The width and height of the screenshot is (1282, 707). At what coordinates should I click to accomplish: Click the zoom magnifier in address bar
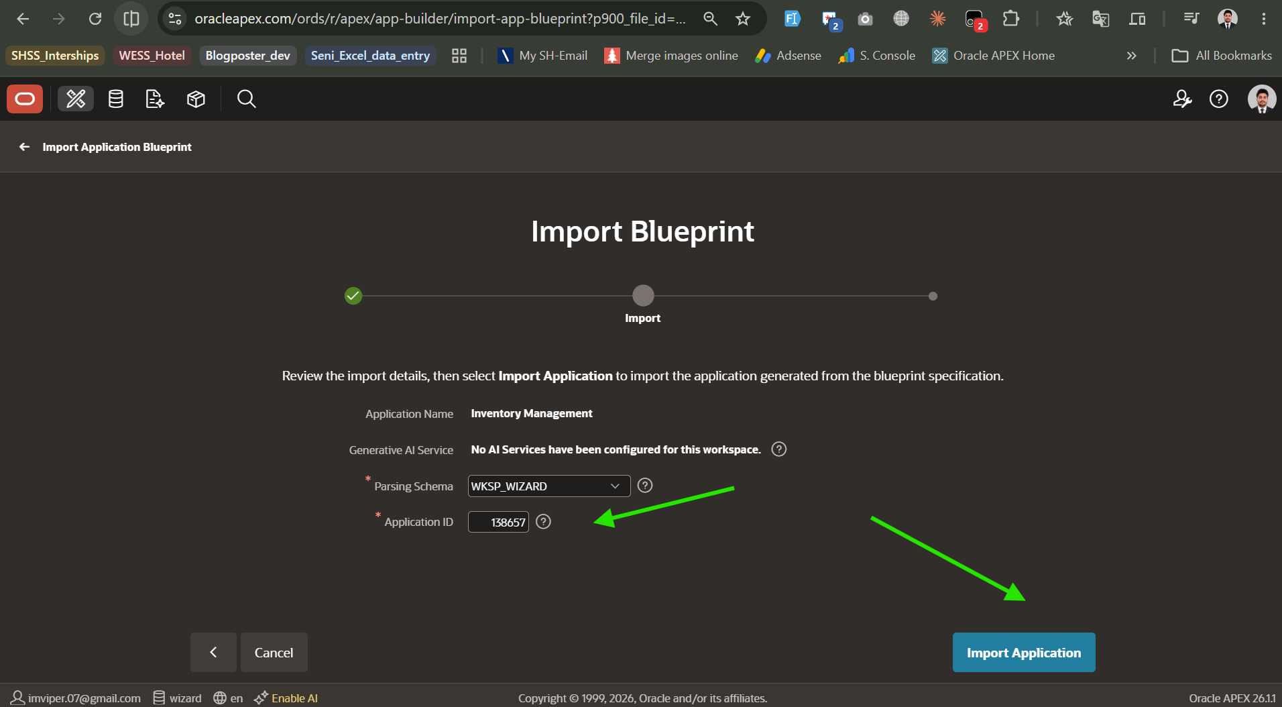(x=710, y=19)
